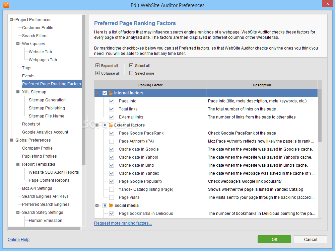Click the Select none icon
The height and width of the screenshot is (251, 335).
[x=131, y=73]
